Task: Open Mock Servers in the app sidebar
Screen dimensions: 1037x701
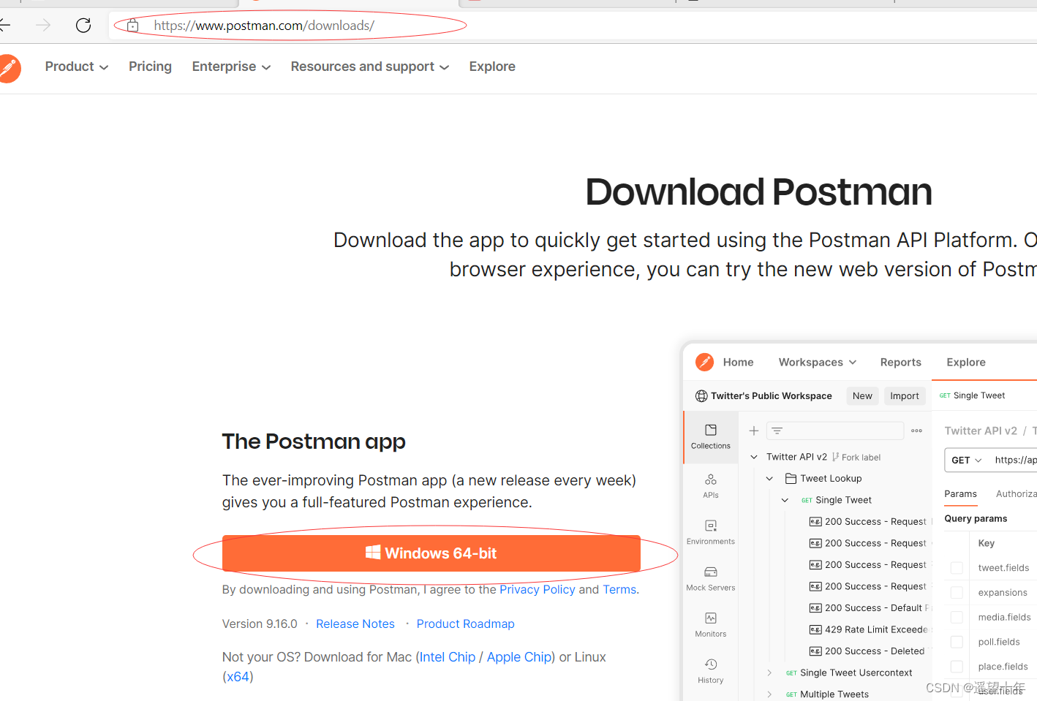Action: [711, 578]
